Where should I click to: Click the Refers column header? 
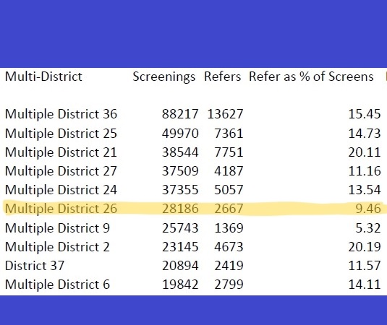pos(222,77)
